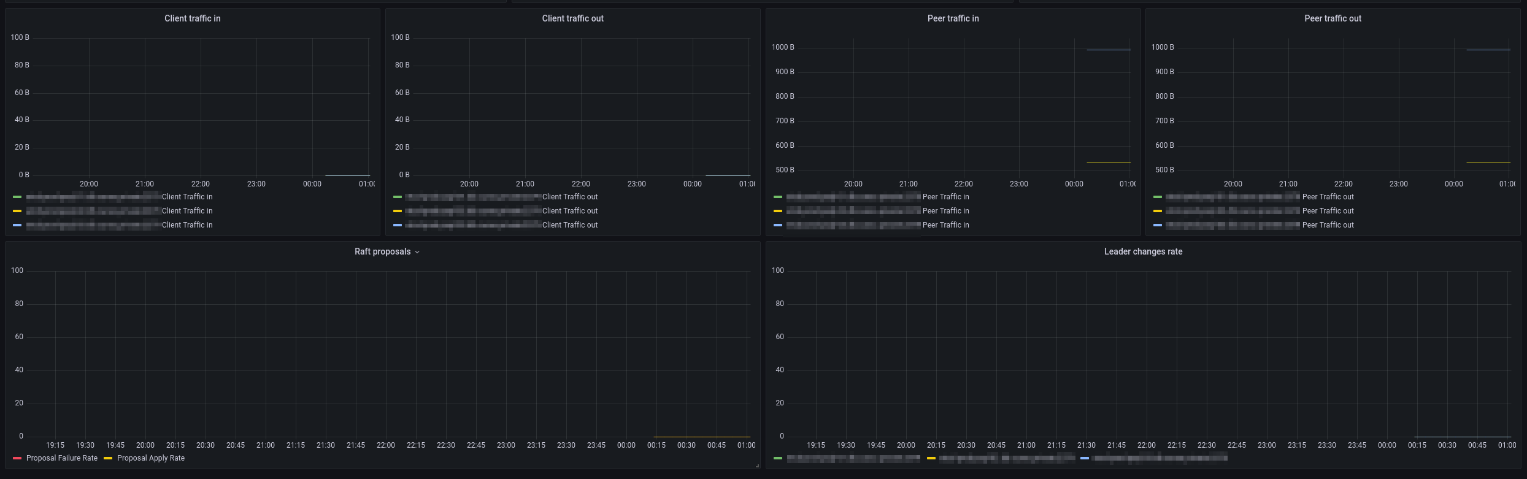
Task: Click the Peer traffic in panel title
Action: [x=953, y=18]
